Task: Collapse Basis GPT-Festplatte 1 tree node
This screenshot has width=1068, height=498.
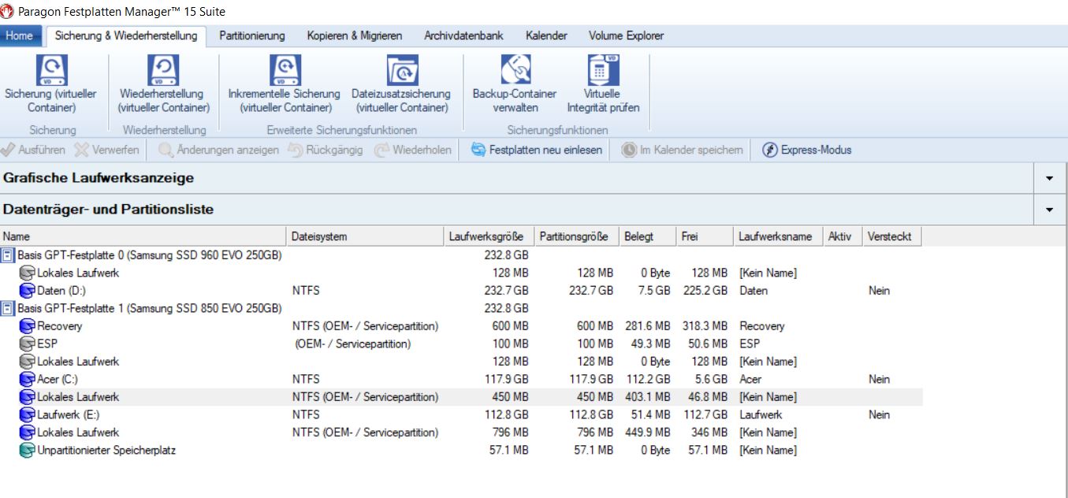Action: [x=8, y=308]
